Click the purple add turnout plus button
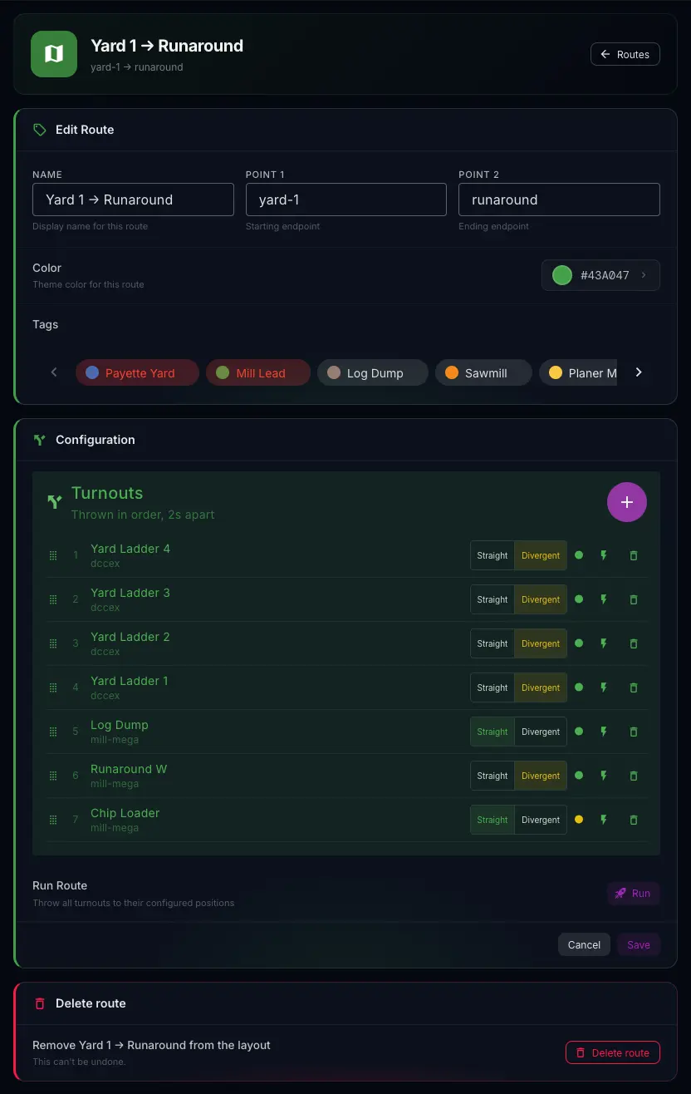Screen dimensions: 691x1094 pyautogui.click(x=627, y=502)
